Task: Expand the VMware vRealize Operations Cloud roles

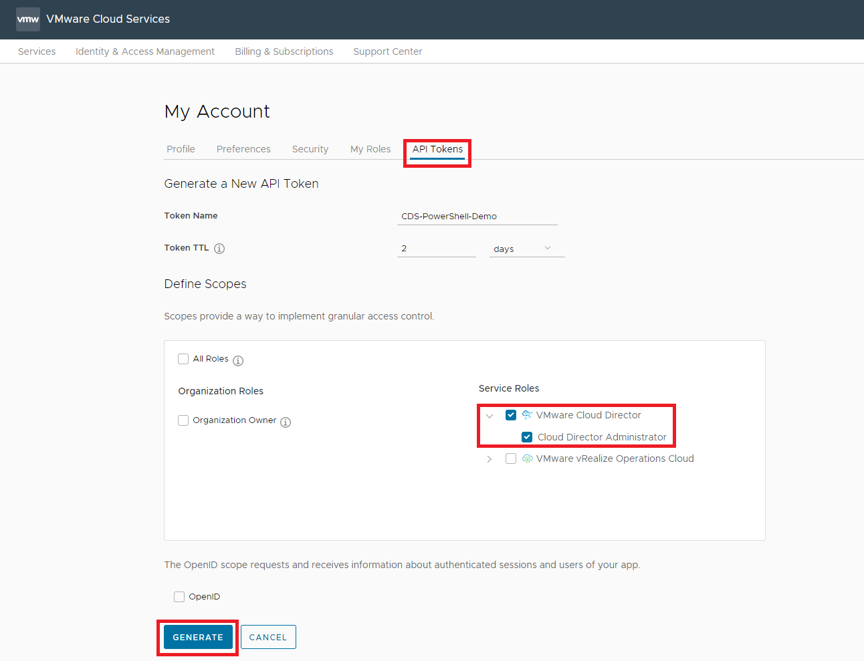Action: tap(490, 459)
